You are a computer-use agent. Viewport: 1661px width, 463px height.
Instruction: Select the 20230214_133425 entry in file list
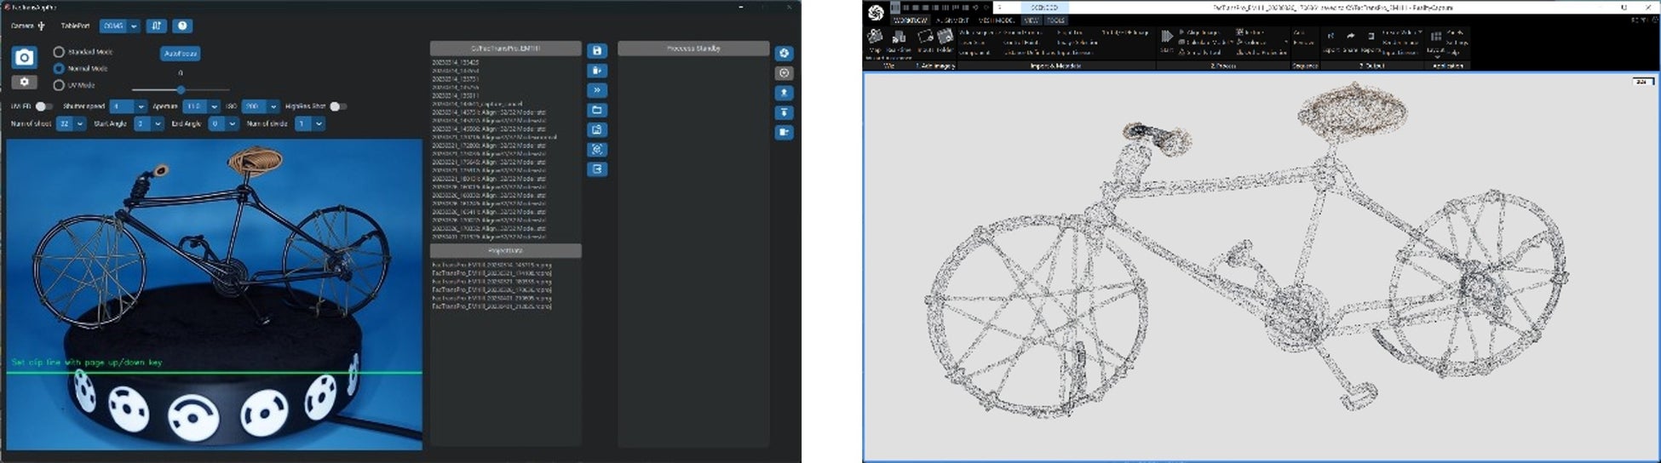[x=456, y=62]
